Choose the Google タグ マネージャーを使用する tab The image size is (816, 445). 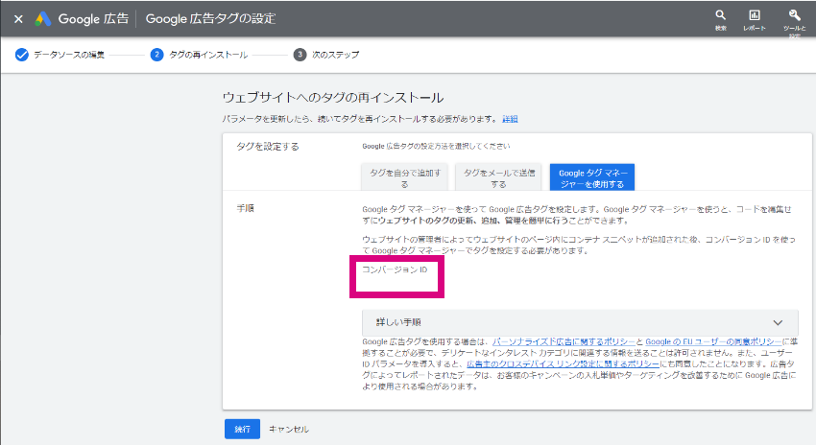(591, 177)
